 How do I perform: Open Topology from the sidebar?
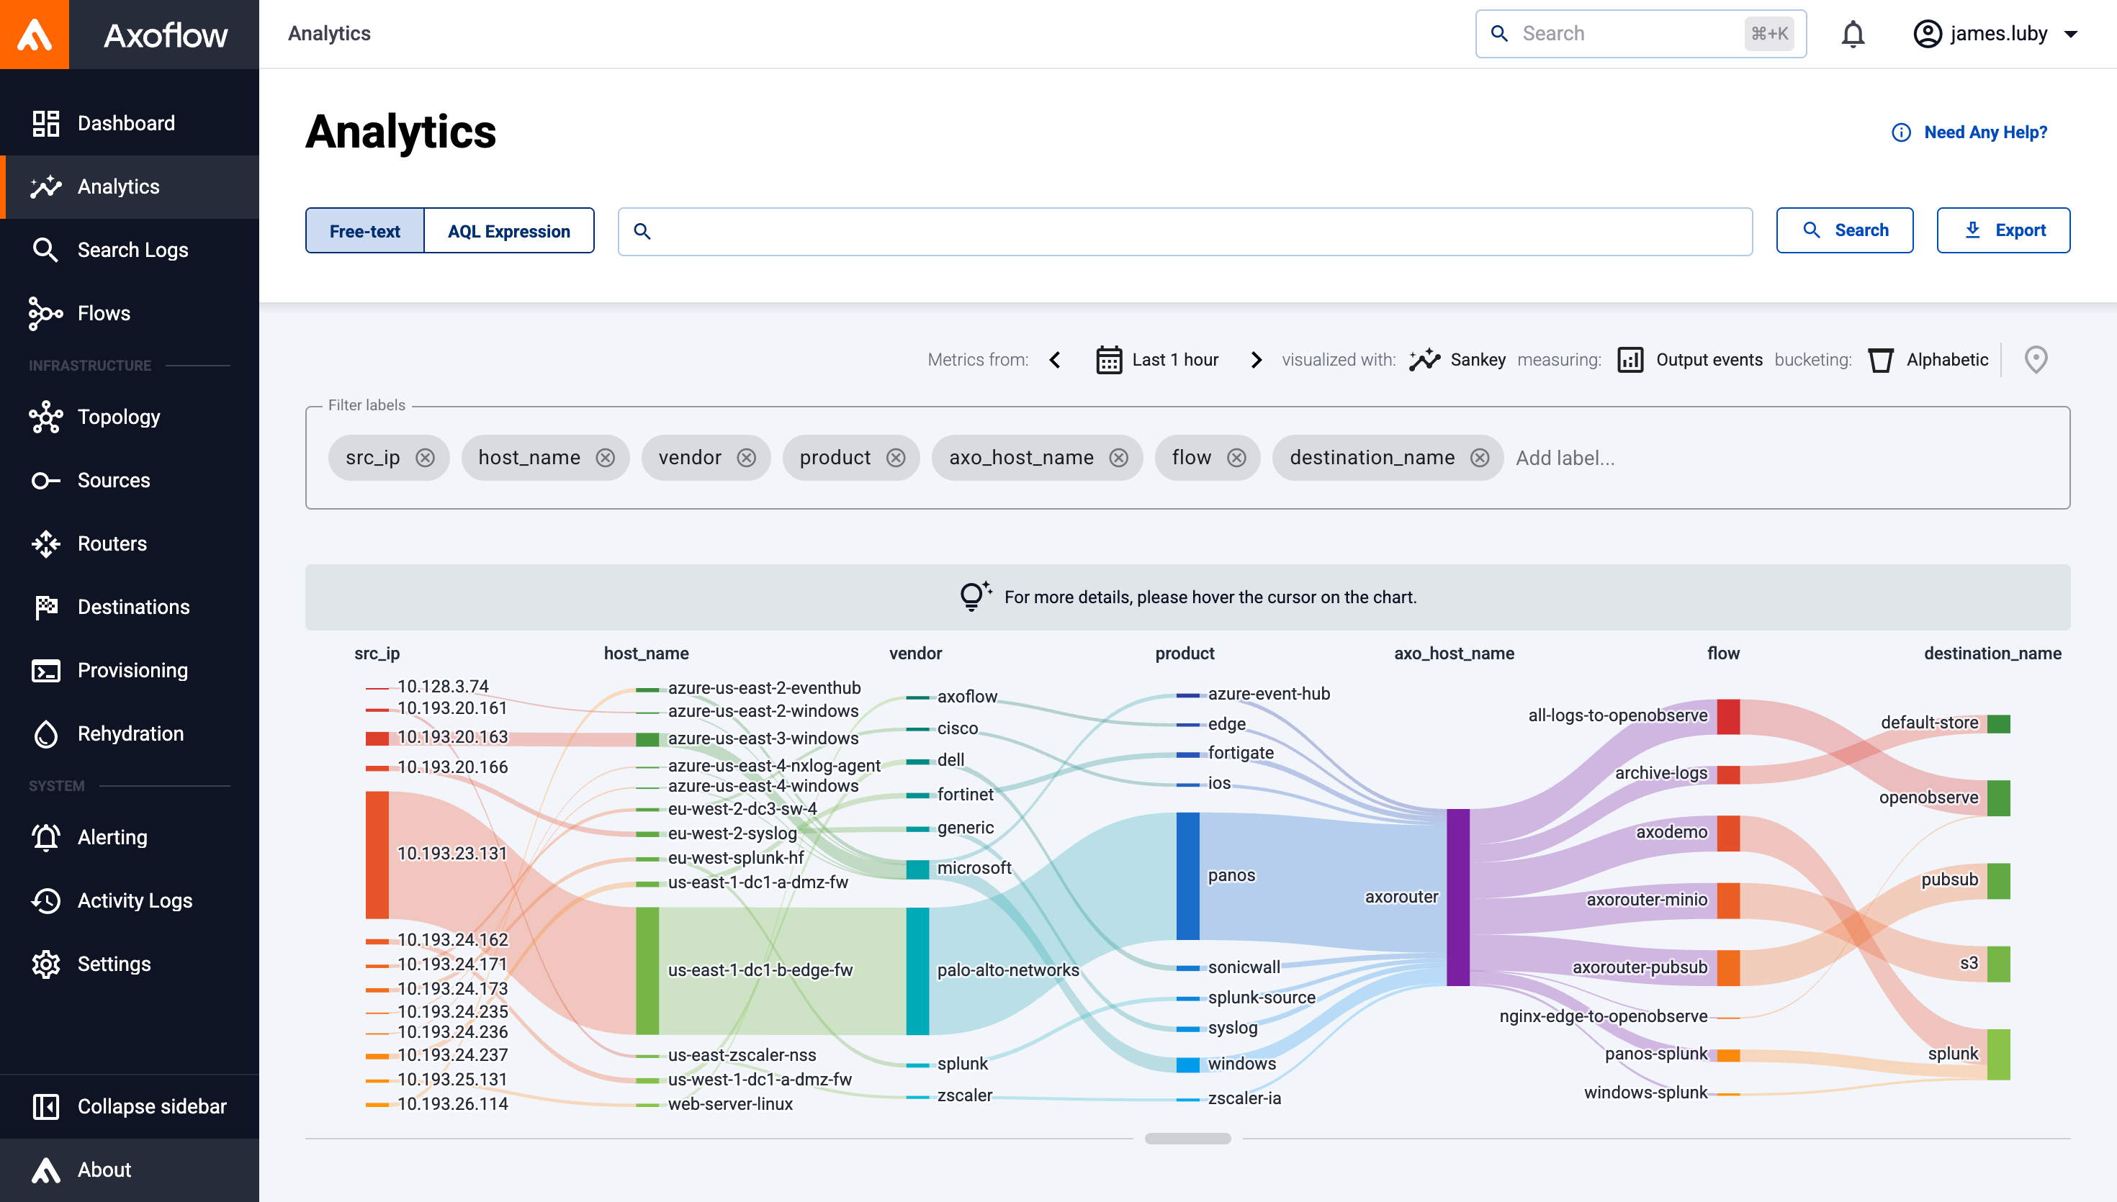click(x=118, y=417)
